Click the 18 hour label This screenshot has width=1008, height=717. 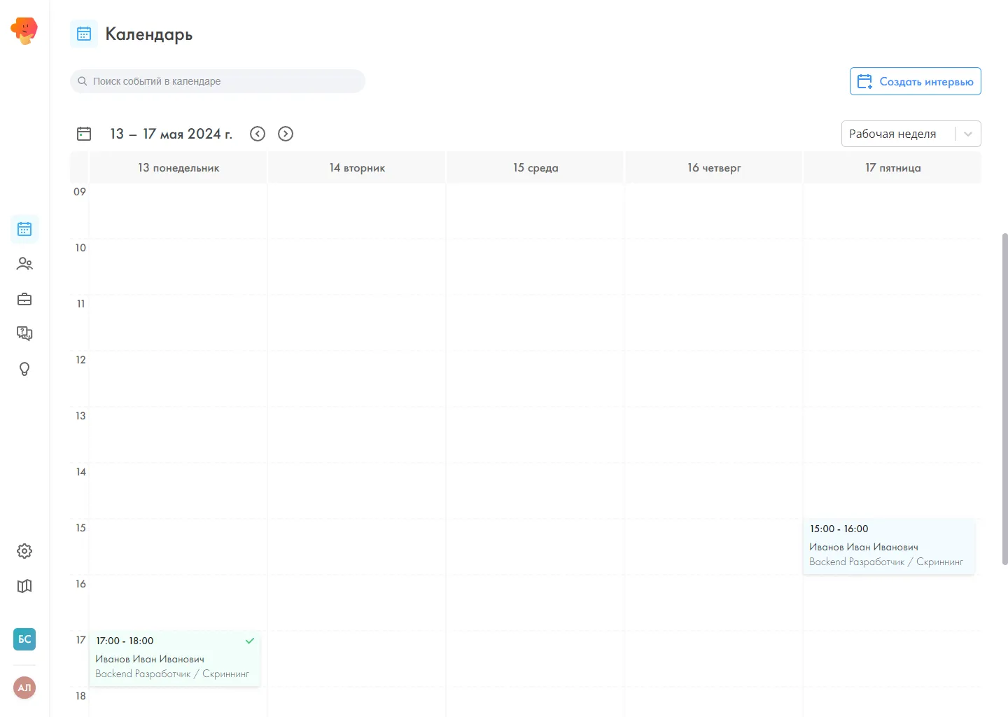[80, 696]
